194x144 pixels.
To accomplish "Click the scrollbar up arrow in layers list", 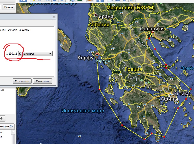I will click(13, 132).
